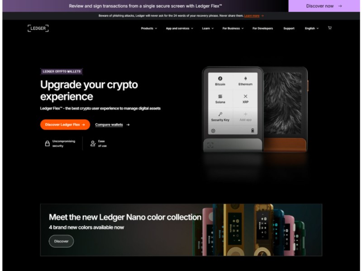Click the Ease of use person icon

click(x=93, y=143)
